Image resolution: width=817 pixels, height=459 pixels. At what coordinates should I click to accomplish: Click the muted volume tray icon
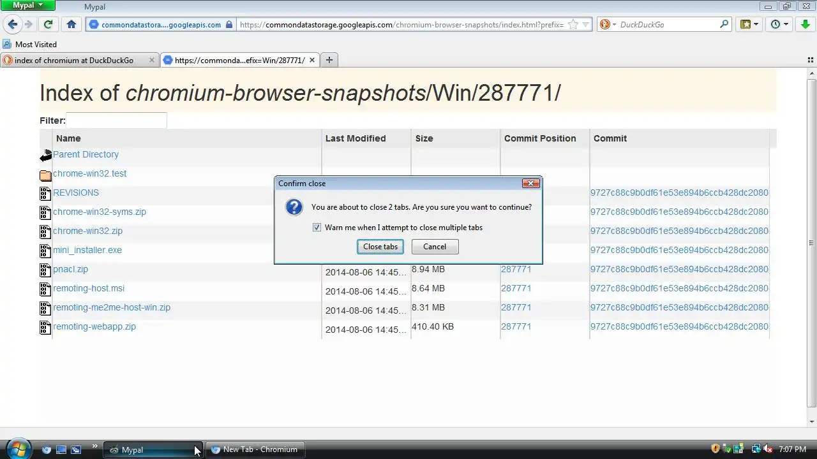(x=768, y=449)
